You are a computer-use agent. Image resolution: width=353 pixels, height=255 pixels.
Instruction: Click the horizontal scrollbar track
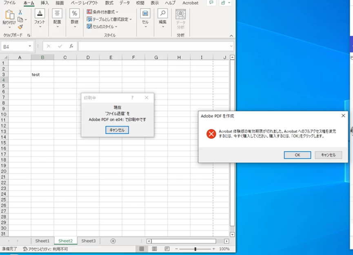click(184, 241)
